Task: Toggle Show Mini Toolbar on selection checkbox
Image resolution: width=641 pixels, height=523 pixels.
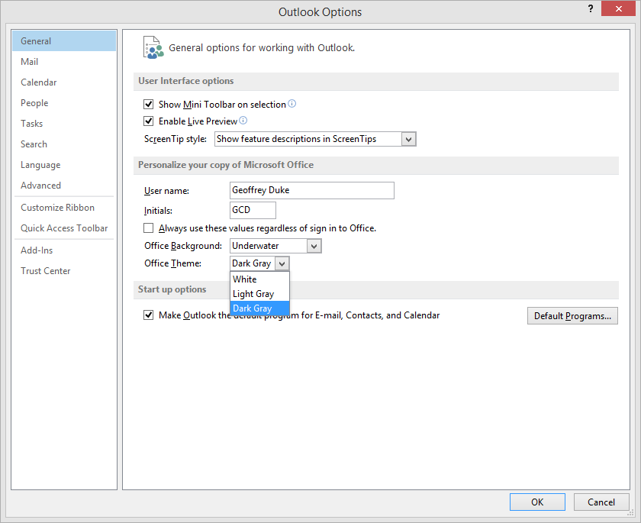Action: pyautogui.click(x=148, y=105)
